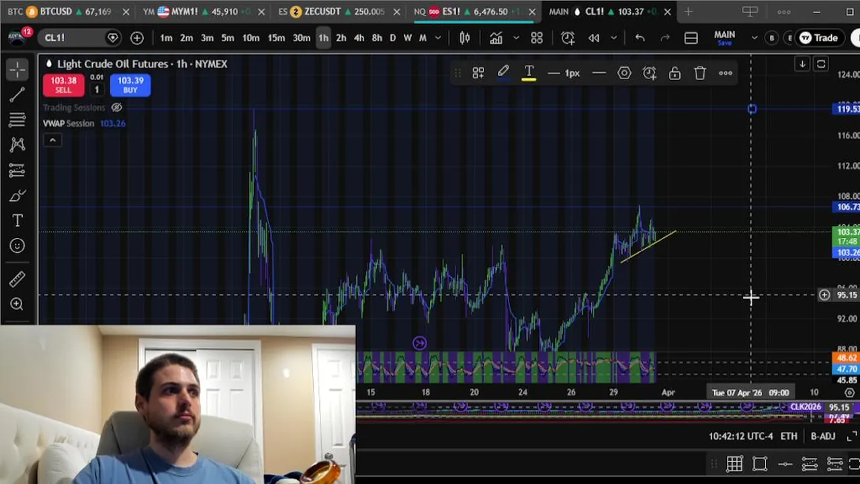Open indicator templates grid
This screenshot has width=860, height=484.
tap(537, 38)
